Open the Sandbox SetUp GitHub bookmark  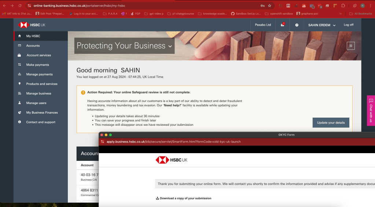(246, 14)
